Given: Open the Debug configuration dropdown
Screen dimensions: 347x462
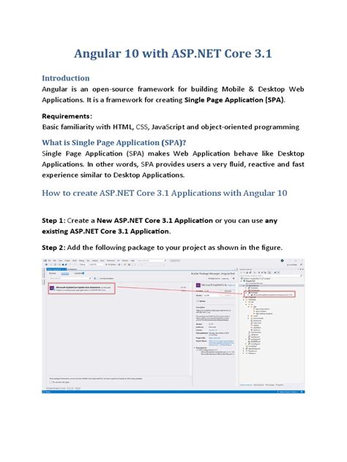Looking at the screenshot, I should coord(83,265).
